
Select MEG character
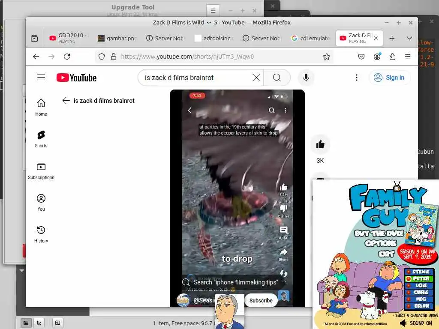(x=419, y=299)
